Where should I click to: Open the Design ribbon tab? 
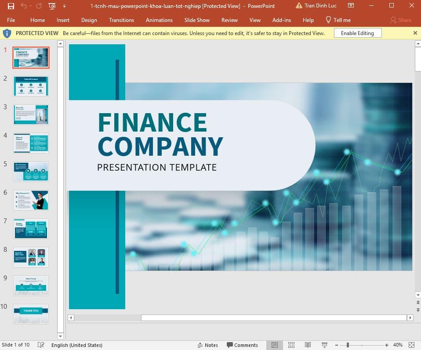[x=89, y=20]
